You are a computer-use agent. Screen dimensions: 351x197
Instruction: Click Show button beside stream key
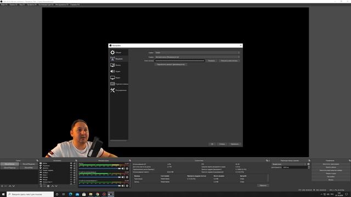pos(211,61)
